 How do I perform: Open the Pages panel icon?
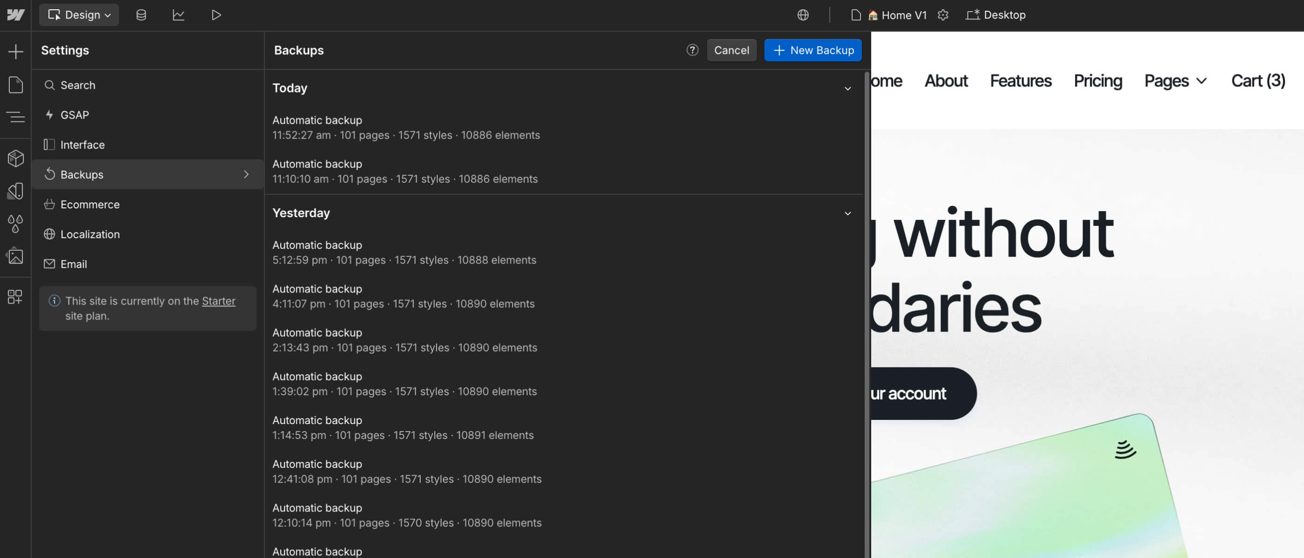(x=16, y=85)
